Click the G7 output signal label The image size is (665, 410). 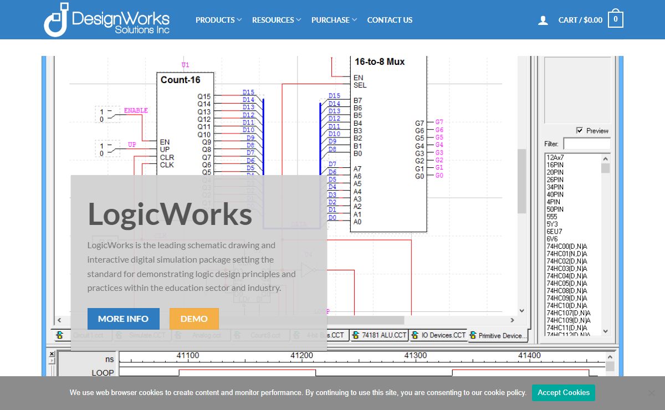[439, 122]
